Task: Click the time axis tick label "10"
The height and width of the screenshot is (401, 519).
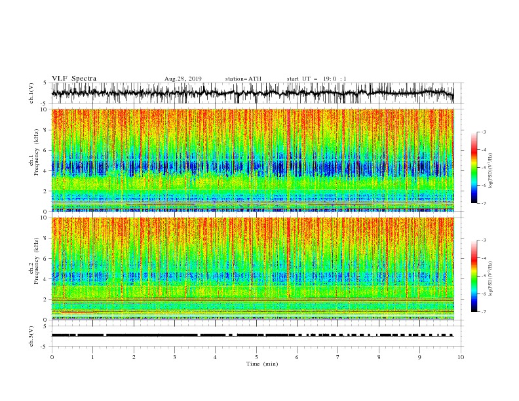Action: [461, 357]
